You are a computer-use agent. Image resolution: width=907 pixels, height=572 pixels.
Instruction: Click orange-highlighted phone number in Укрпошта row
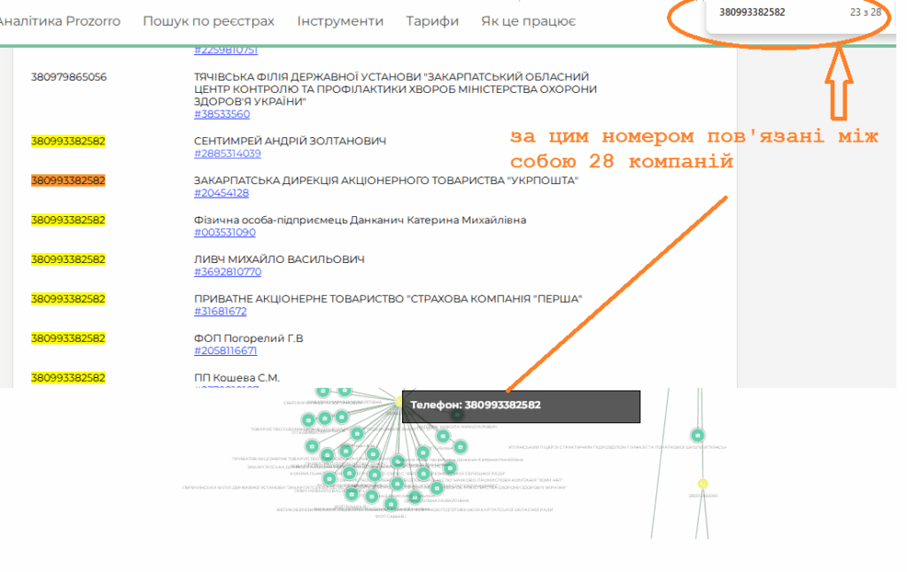click(x=68, y=181)
